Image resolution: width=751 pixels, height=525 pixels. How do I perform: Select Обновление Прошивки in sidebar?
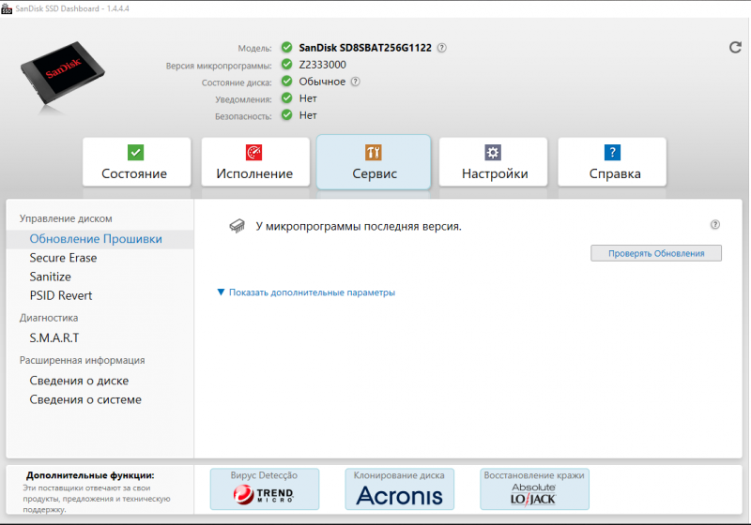coord(100,239)
